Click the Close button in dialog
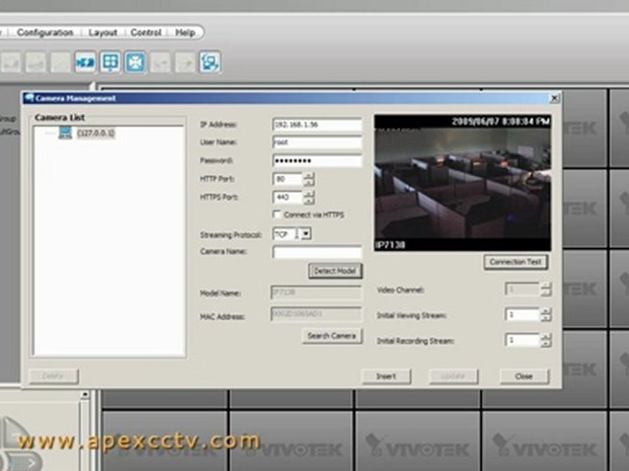Screen dimensions: 629x471 click(x=524, y=377)
